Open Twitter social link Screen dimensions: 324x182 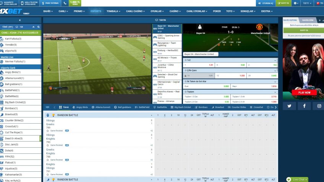click(289, 106)
